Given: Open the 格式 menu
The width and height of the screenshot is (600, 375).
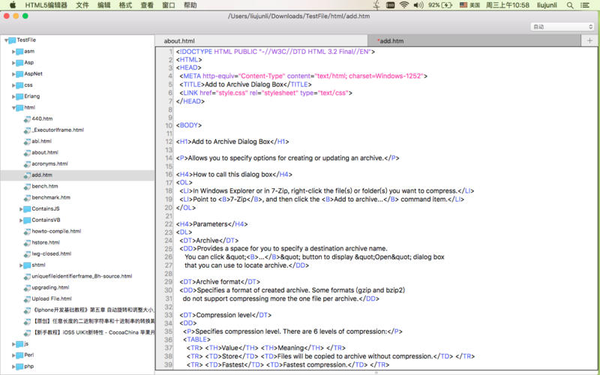Looking at the screenshot, I should (x=125, y=5).
